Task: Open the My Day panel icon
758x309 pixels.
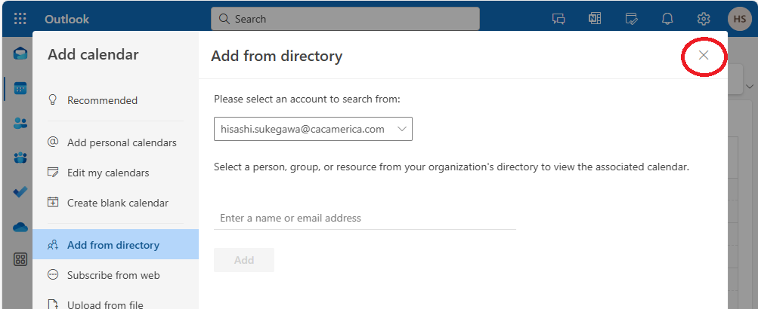Action: [x=631, y=19]
